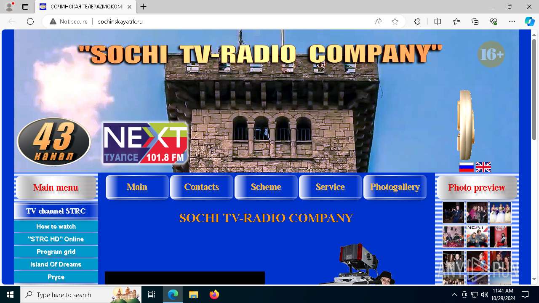
Task: Open Task View on the taskbar
Action: click(152, 295)
